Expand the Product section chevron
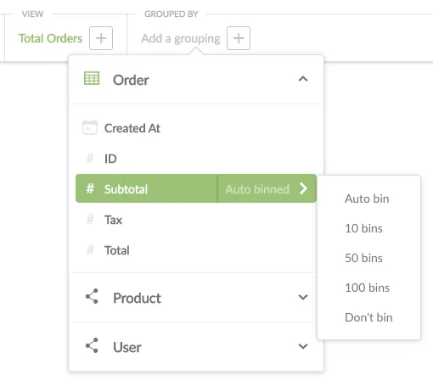433x386 pixels. click(303, 297)
